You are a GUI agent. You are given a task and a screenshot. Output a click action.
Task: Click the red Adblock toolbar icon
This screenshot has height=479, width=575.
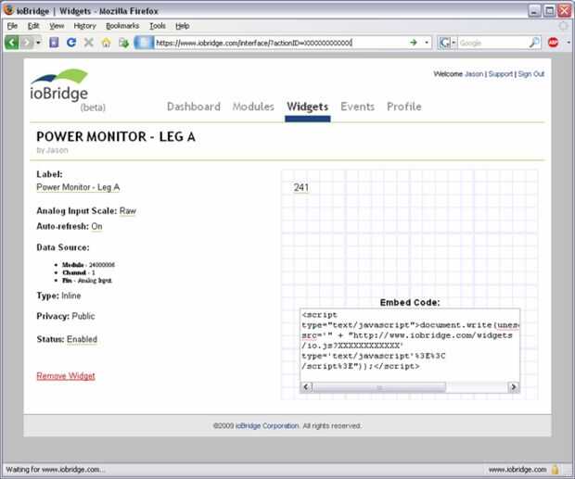553,43
